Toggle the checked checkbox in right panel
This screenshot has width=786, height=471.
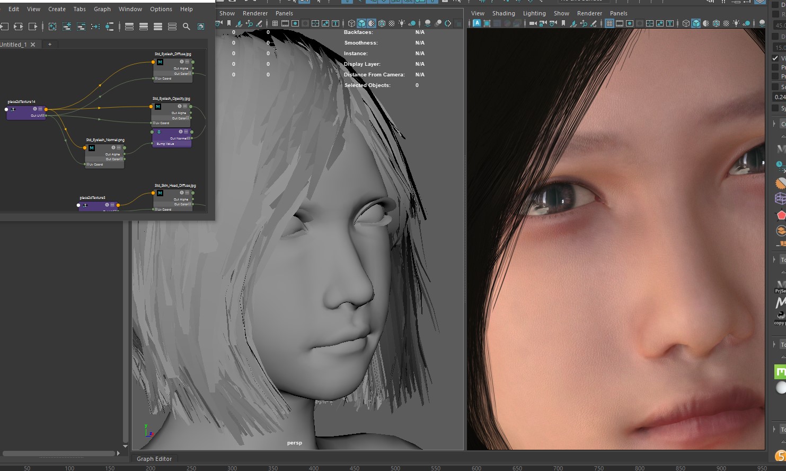pyautogui.click(x=775, y=58)
